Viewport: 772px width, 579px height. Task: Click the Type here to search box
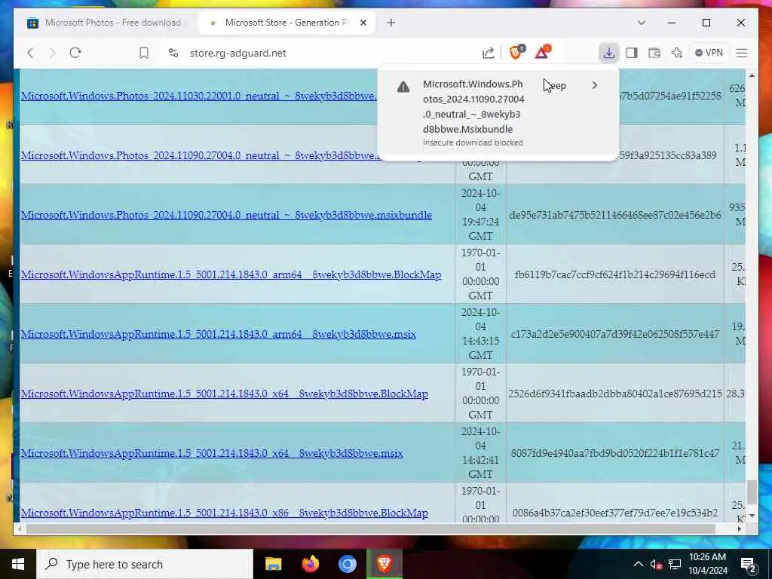(x=145, y=564)
